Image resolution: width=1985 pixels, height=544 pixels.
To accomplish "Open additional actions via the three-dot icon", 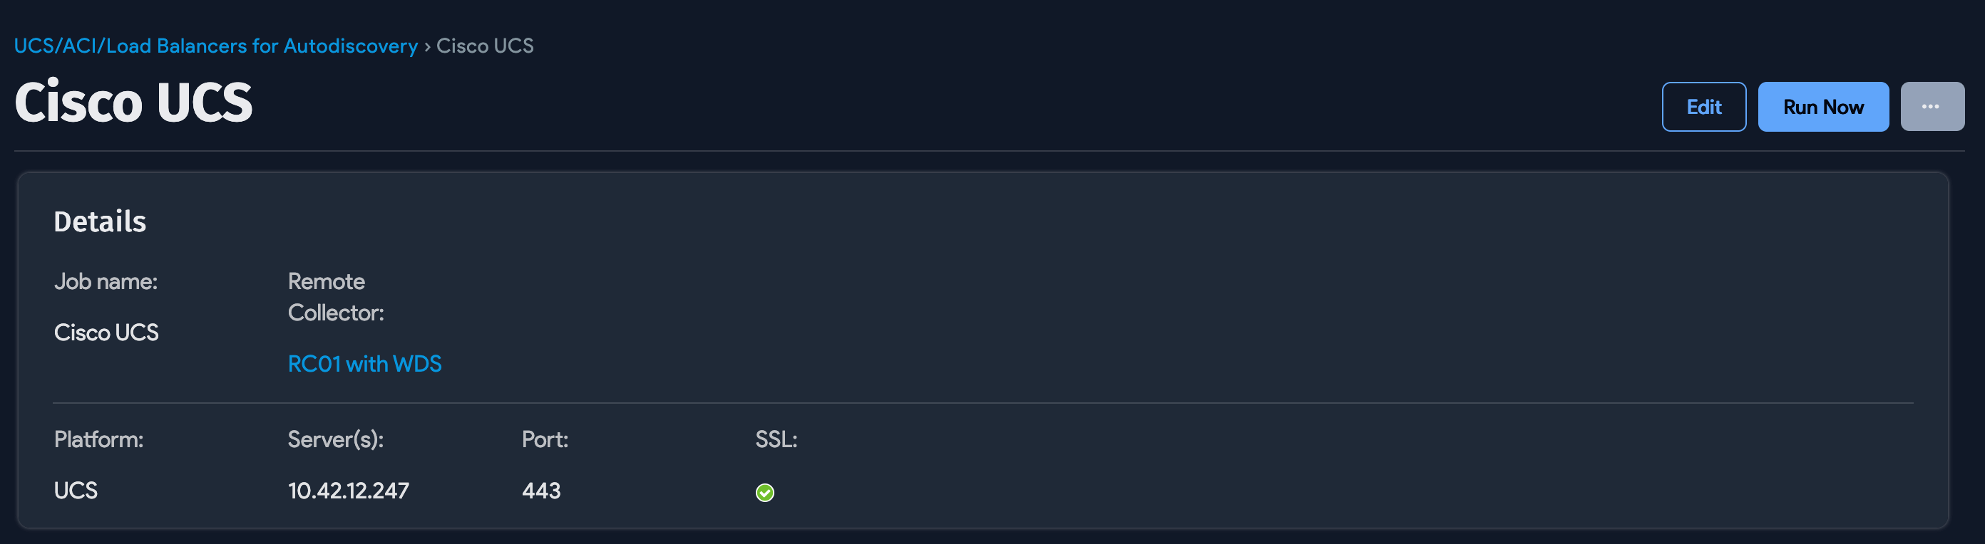I will pyautogui.click(x=1933, y=106).
